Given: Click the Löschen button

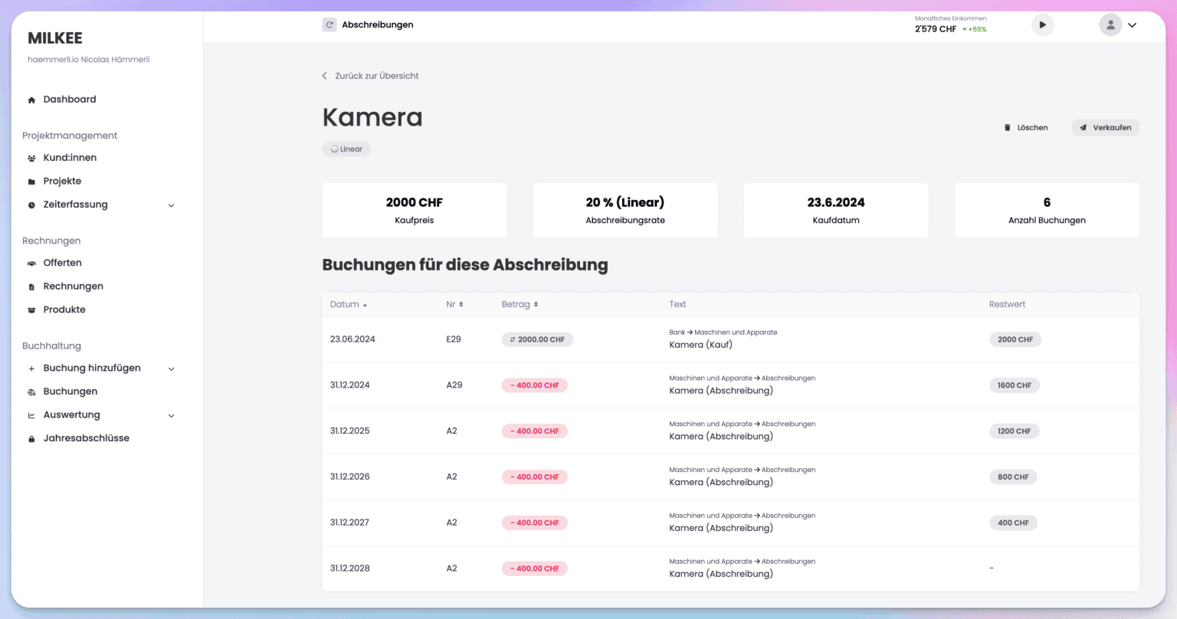Looking at the screenshot, I should click(x=1026, y=128).
